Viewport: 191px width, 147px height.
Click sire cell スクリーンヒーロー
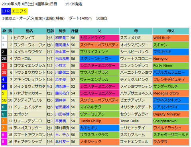pyautogui.click(x=99, y=59)
